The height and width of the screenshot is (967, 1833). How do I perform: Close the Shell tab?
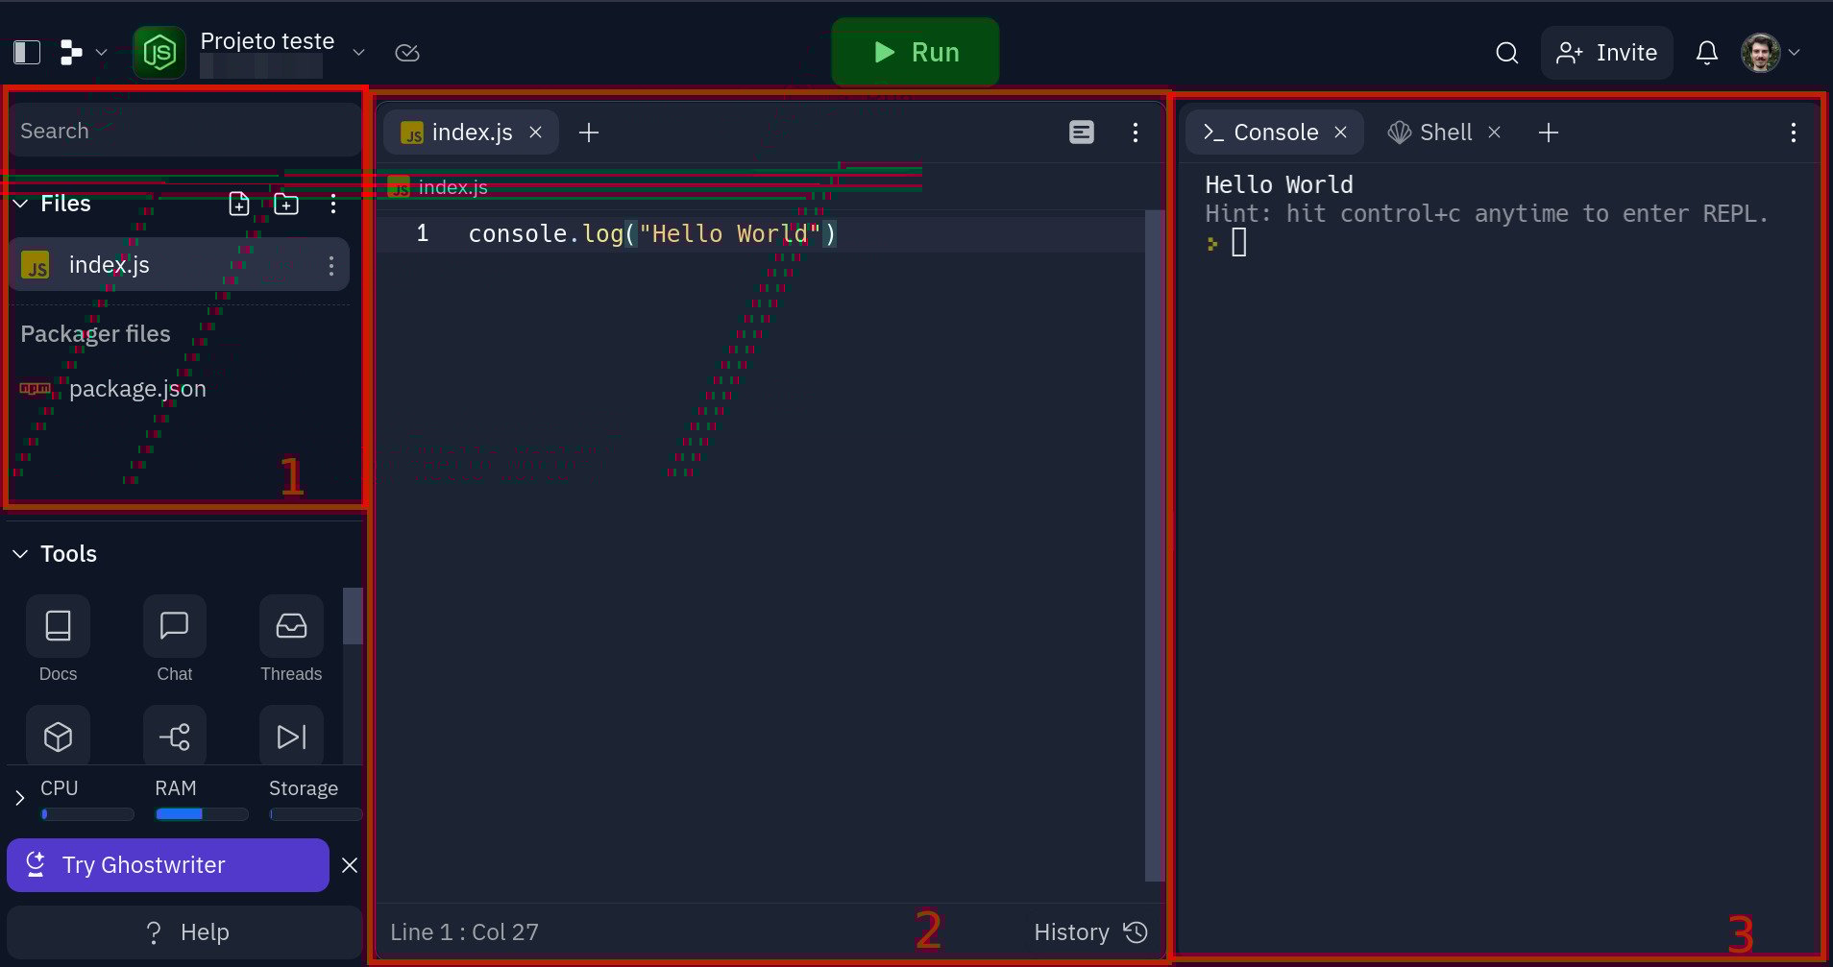coord(1495,133)
